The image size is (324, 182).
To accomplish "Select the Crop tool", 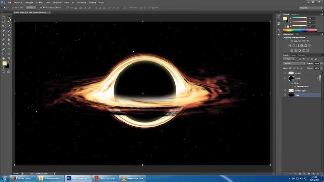I will click(4, 26).
